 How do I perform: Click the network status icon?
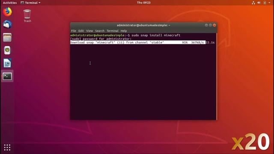pos(253,3)
